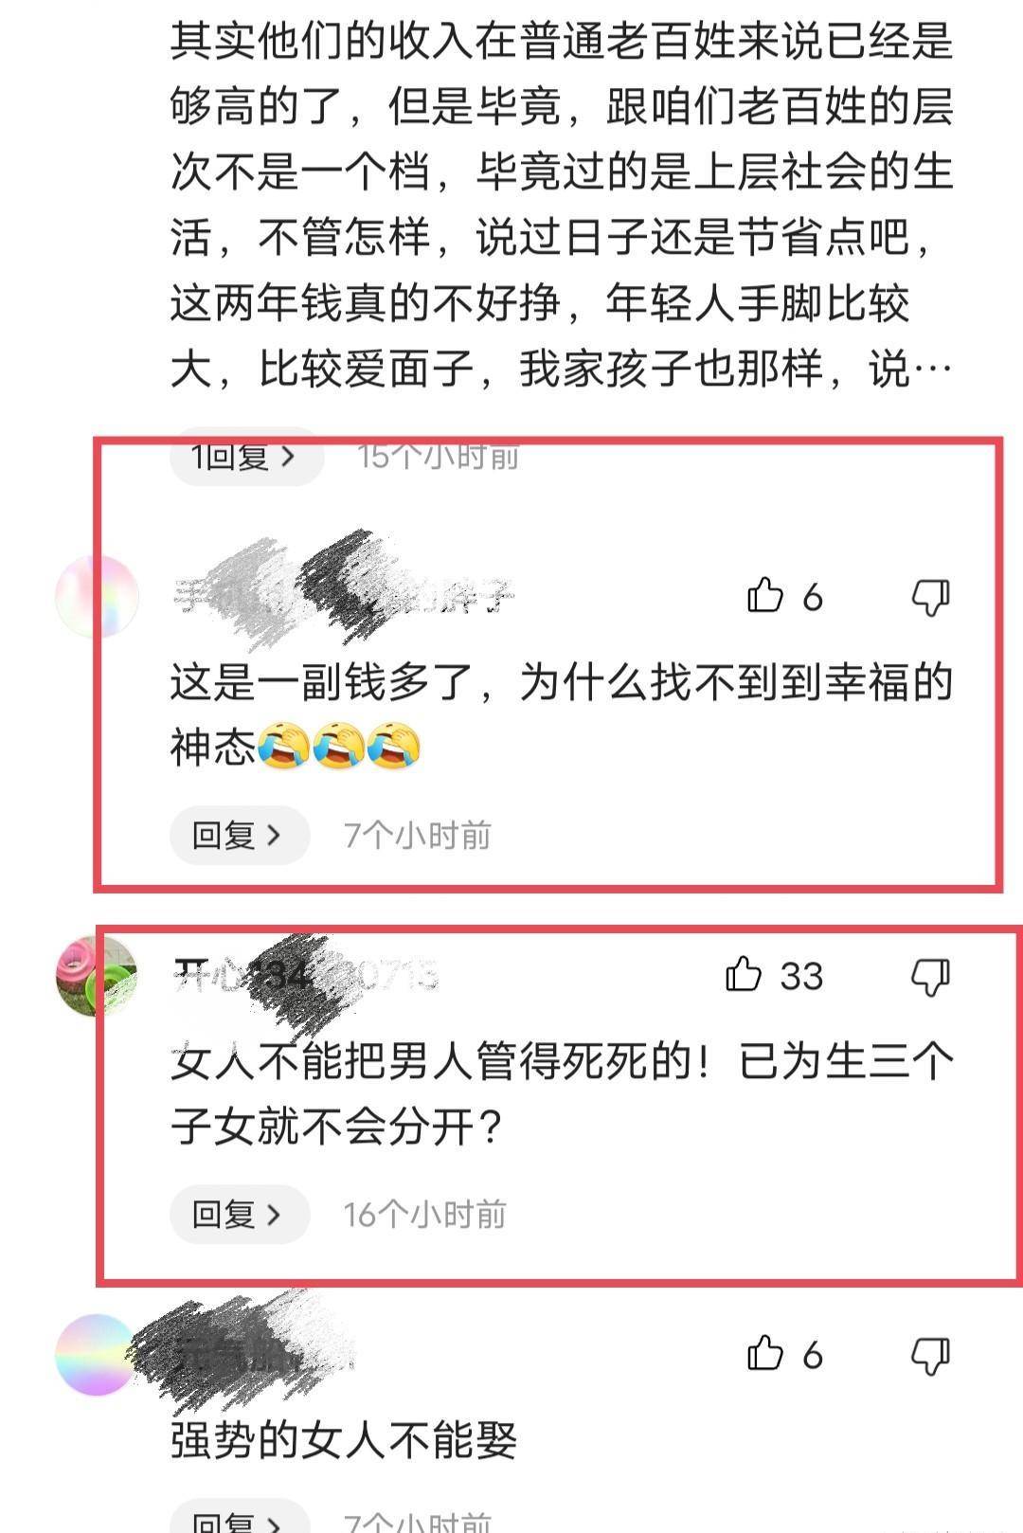Open the gradient avatar of the 强势的女人 commenter

98,1355
